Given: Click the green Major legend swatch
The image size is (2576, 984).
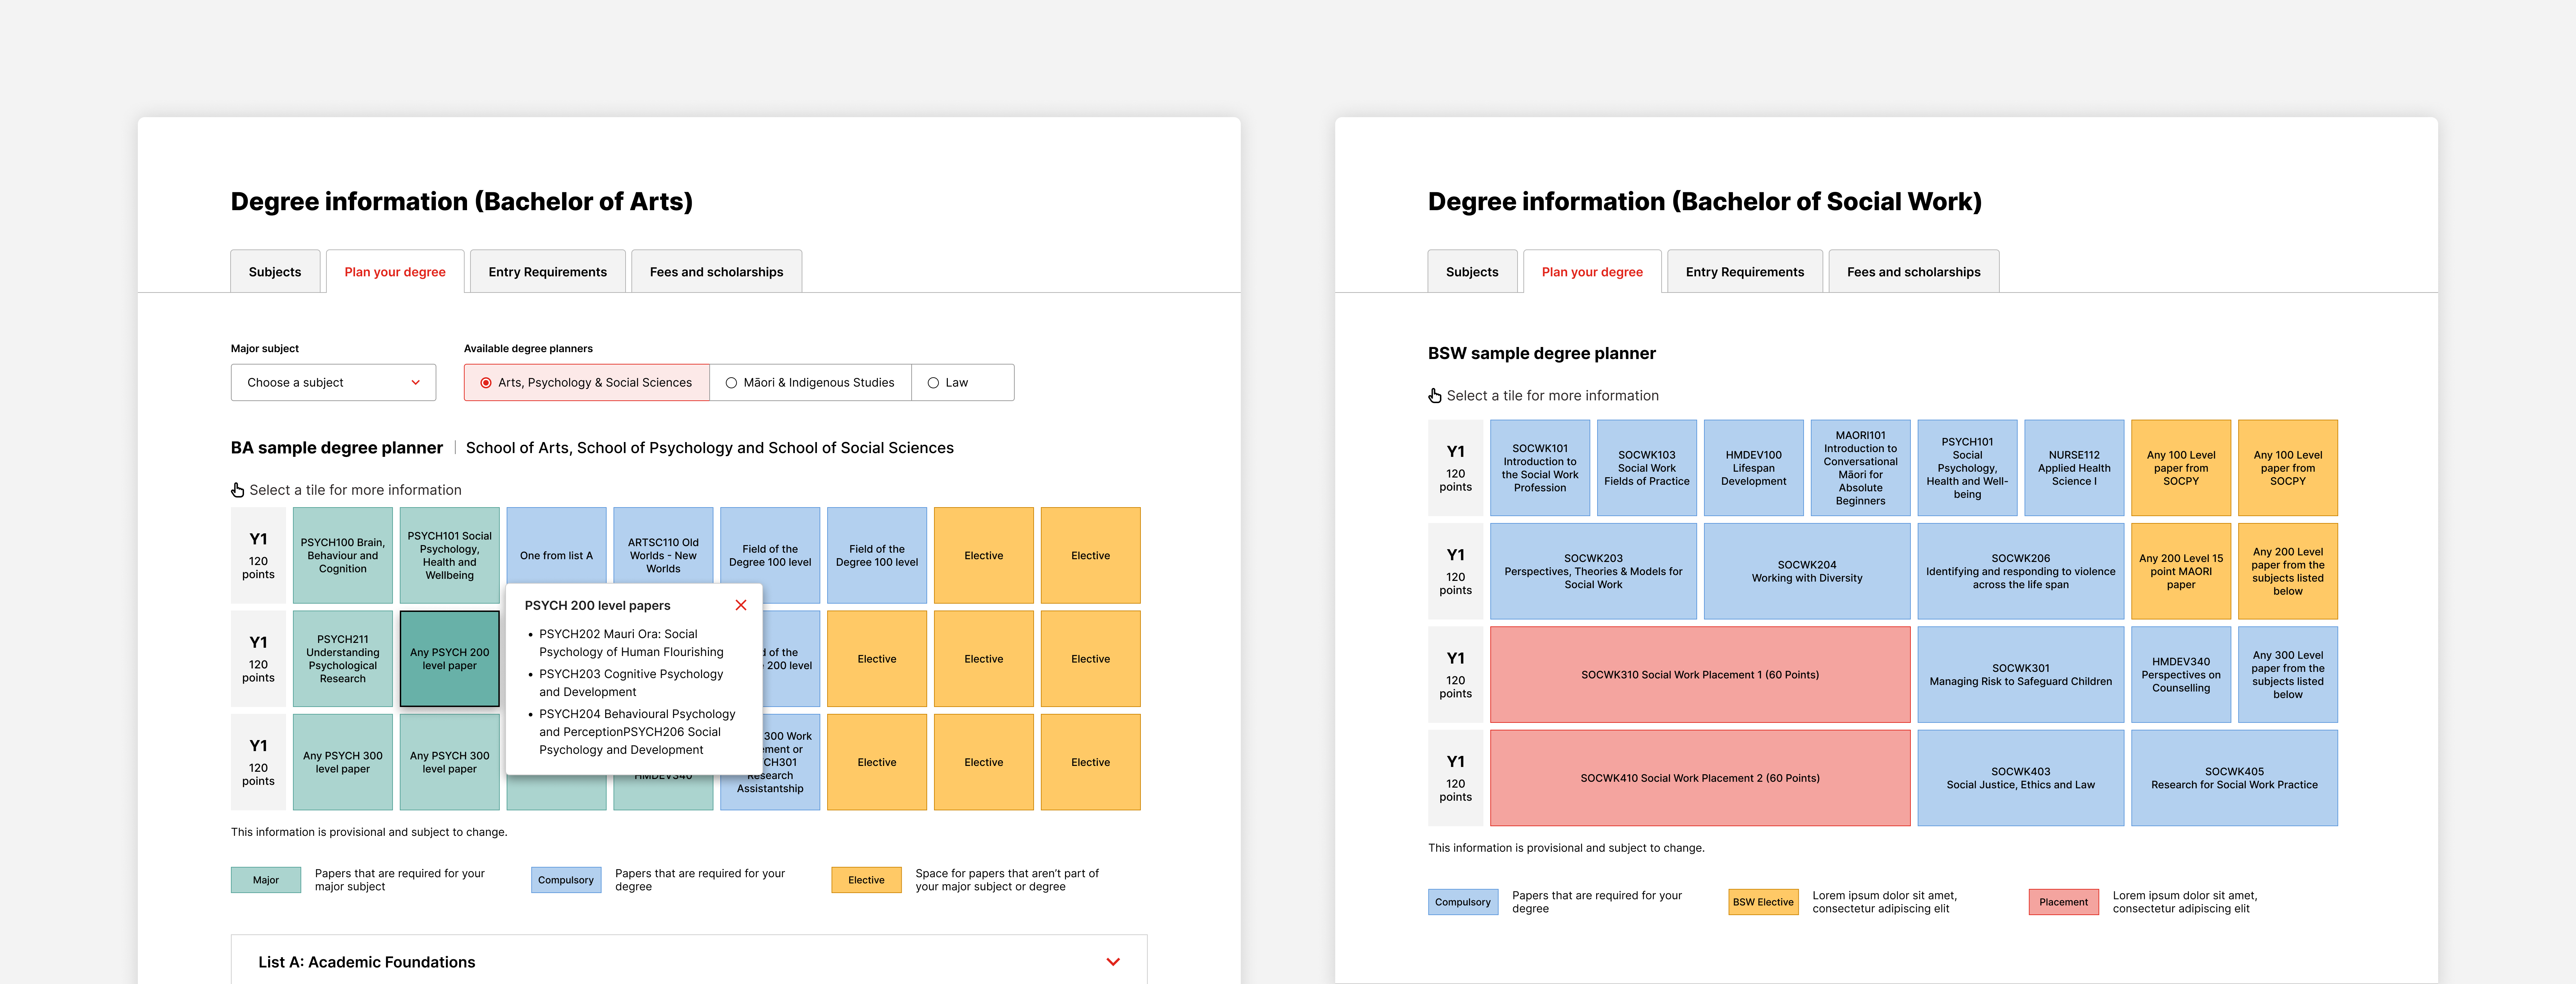Looking at the screenshot, I should tap(266, 880).
